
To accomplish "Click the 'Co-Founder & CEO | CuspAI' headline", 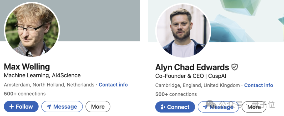I will click(x=191, y=76).
